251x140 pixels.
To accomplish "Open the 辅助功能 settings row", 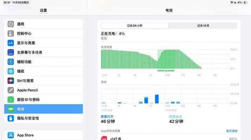I will point(43,62).
